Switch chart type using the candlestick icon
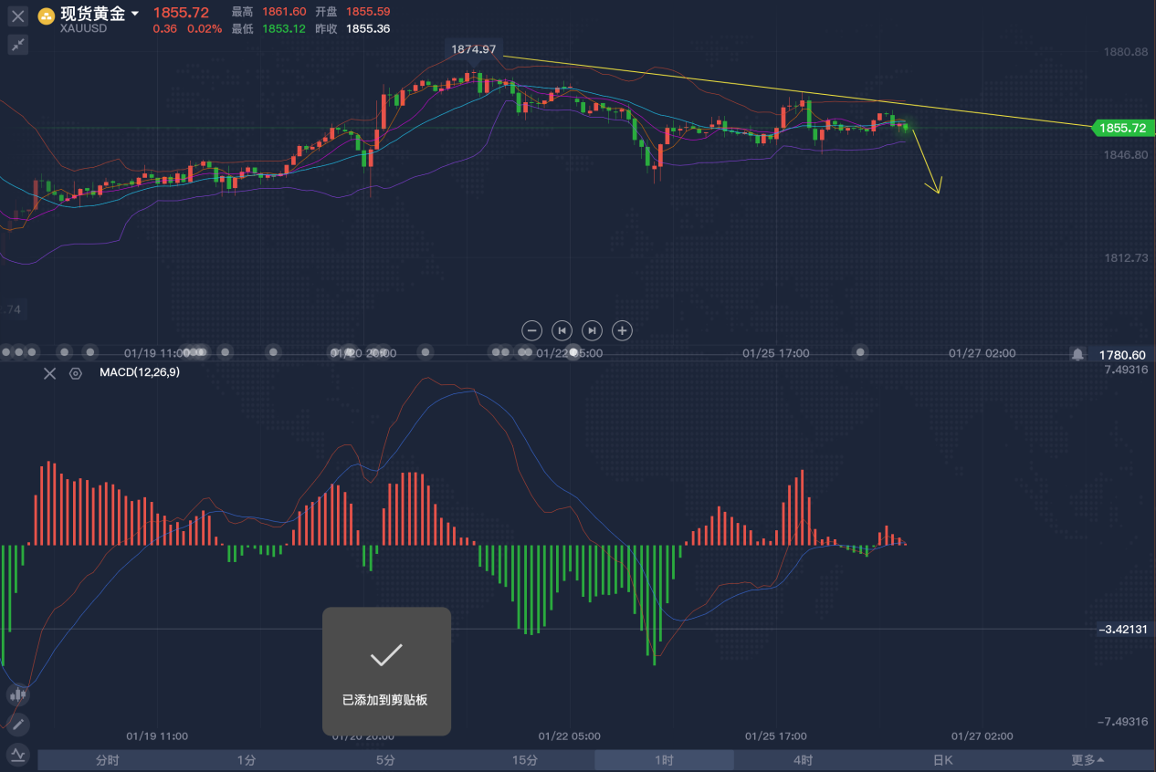The width and height of the screenshot is (1156, 772). (x=18, y=694)
